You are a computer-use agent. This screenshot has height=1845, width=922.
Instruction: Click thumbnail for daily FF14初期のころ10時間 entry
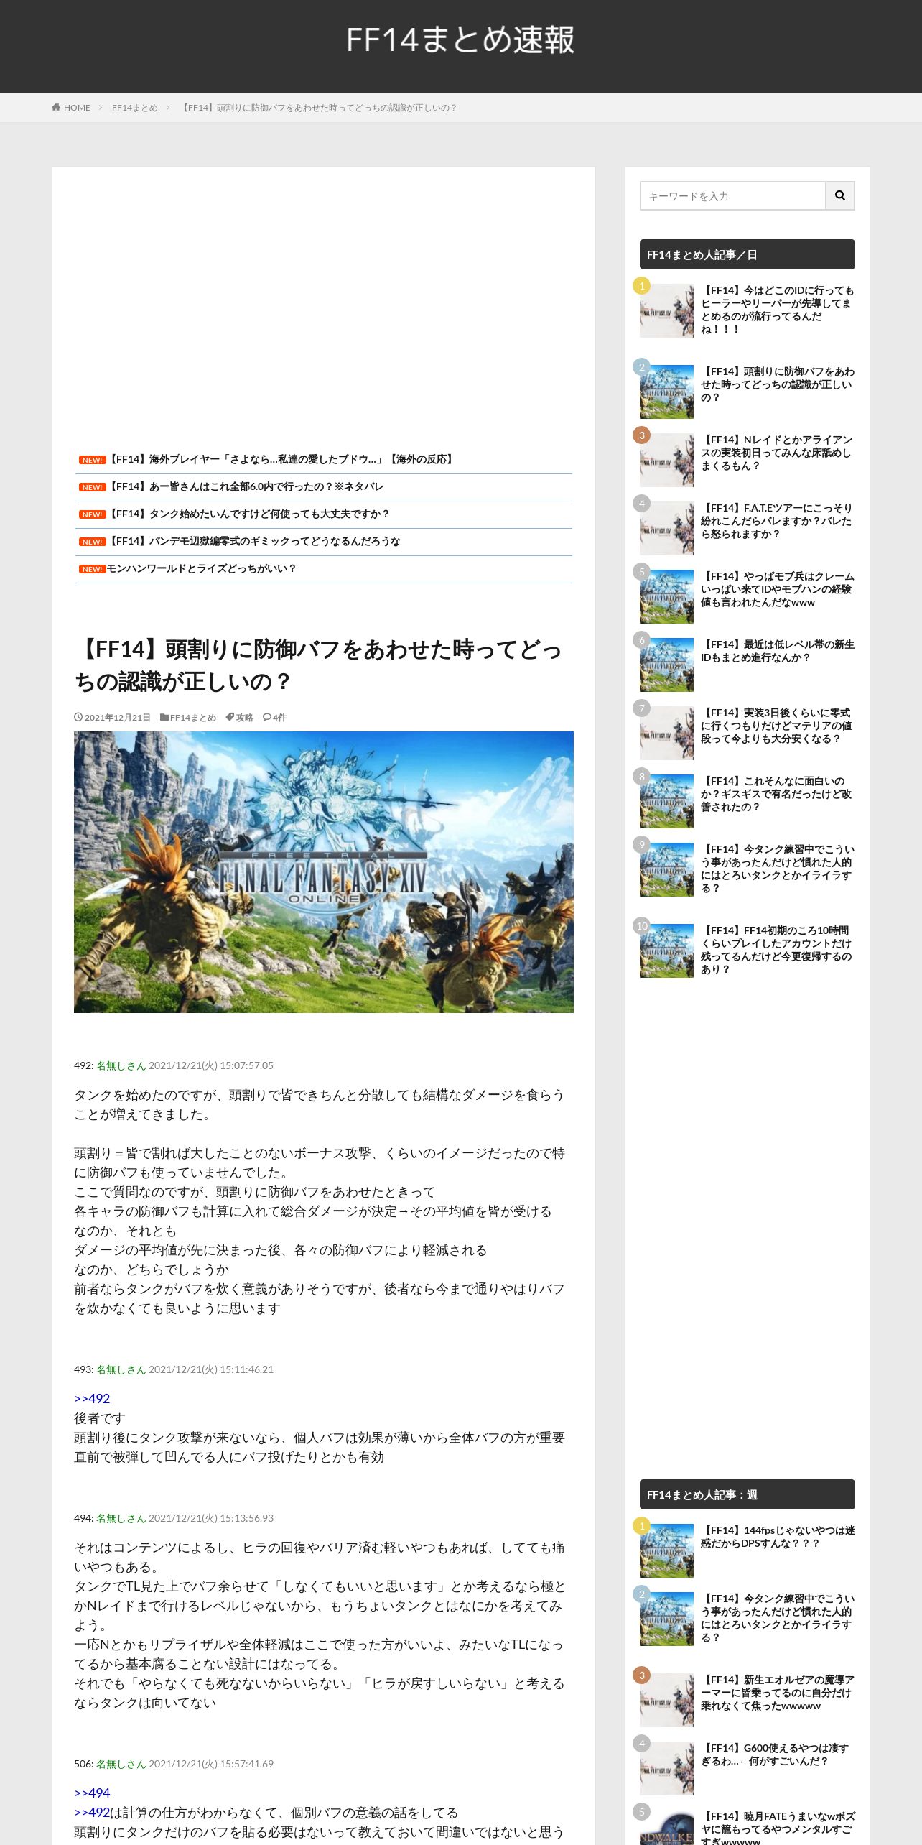pos(666,951)
